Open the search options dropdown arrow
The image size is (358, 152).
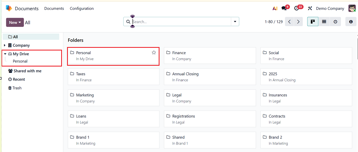(x=235, y=22)
